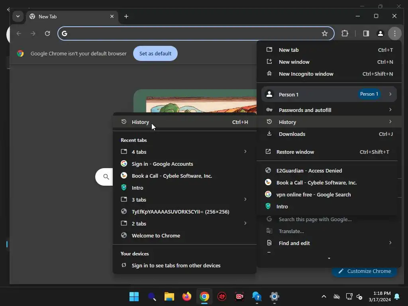Image resolution: width=408 pixels, height=306 pixels.
Task: Click the tab search dropdown arrow
Action: 18,16
